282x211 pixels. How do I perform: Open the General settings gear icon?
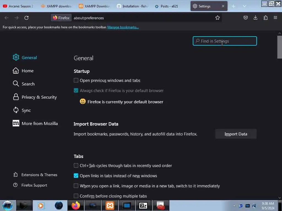[16, 57]
